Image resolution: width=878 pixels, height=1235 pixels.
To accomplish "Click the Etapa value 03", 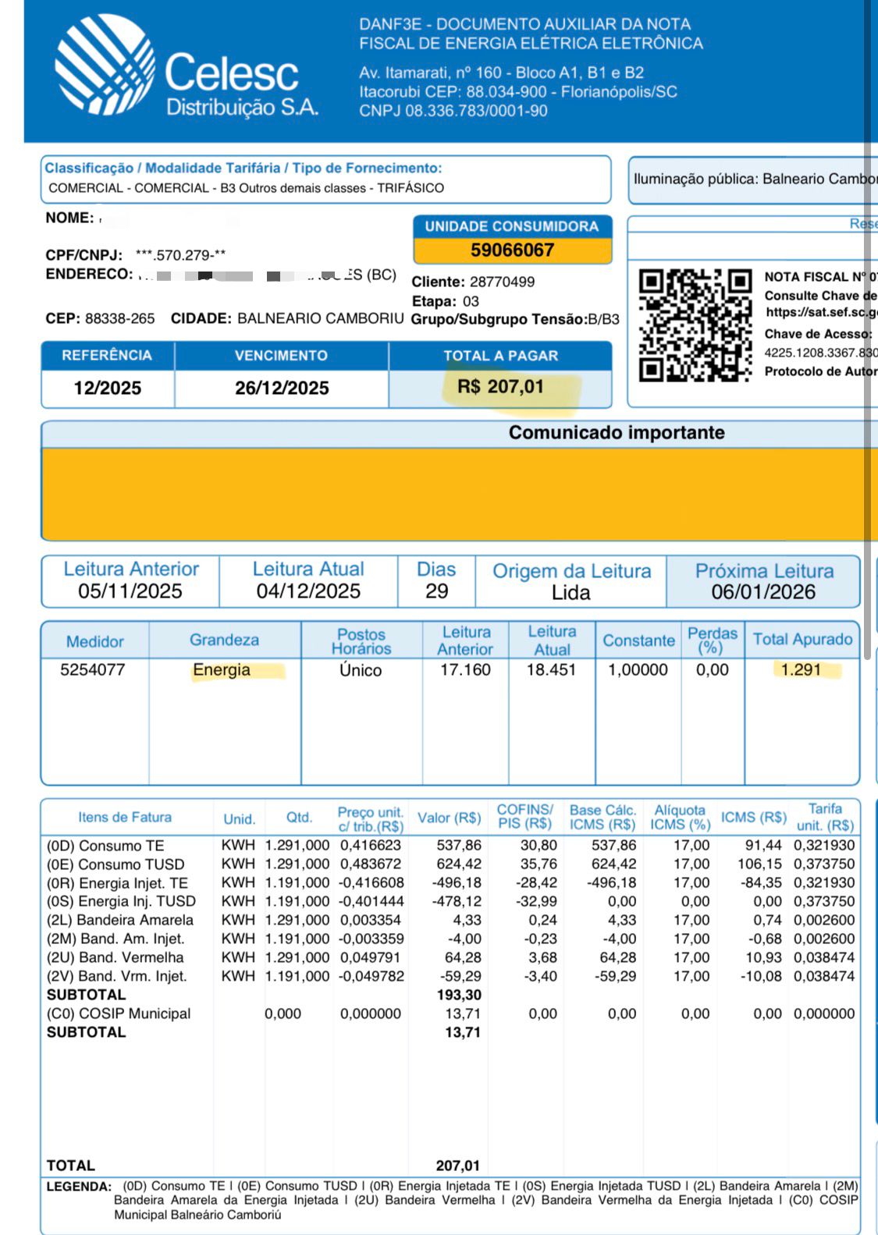I will (471, 301).
